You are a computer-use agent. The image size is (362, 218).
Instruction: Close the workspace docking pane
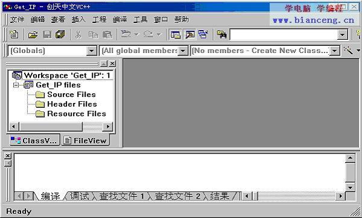tap(112, 63)
